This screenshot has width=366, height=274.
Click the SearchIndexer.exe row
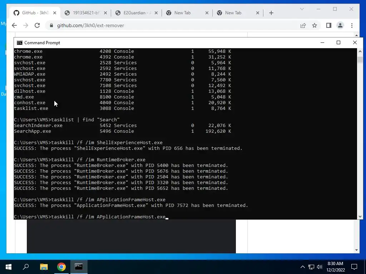tap(122, 125)
